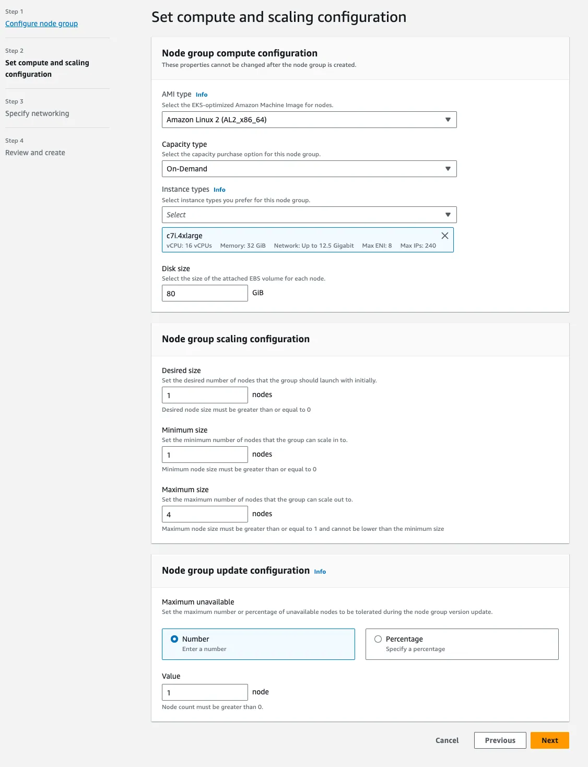Navigate to Step 4 Review and create
The width and height of the screenshot is (588, 767).
pyautogui.click(x=34, y=153)
